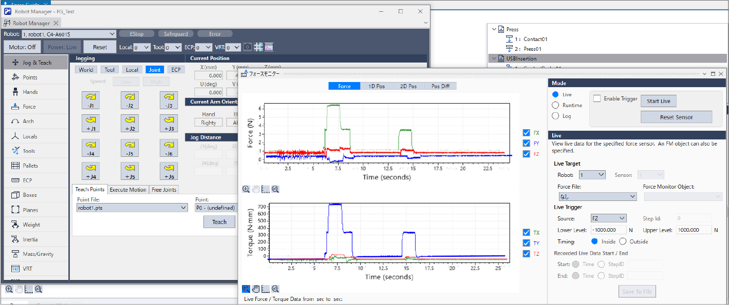Open the Execute Motion tab
The image size is (729, 305).
(x=128, y=190)
